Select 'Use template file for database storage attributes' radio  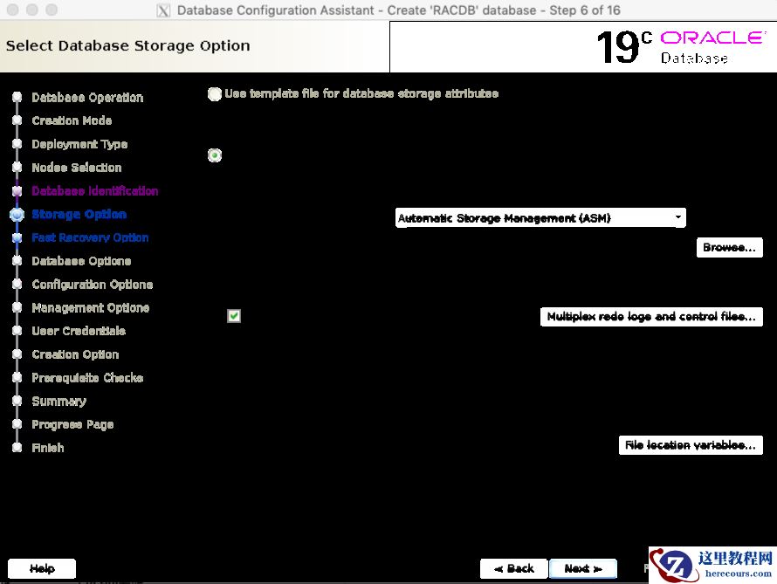click(215, 94)
